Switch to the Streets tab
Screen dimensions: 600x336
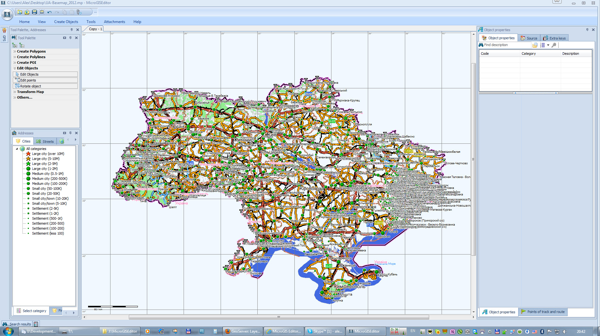point(45,141)
